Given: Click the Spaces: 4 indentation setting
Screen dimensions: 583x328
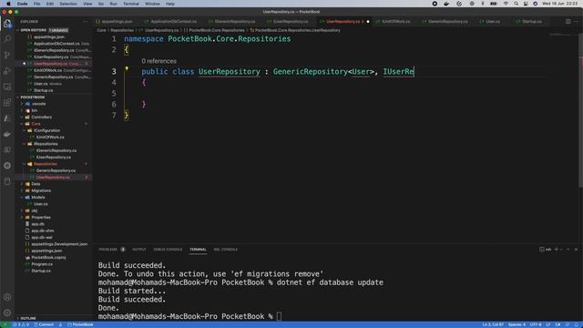Looking at the screenshot, I should coord(517,324).
